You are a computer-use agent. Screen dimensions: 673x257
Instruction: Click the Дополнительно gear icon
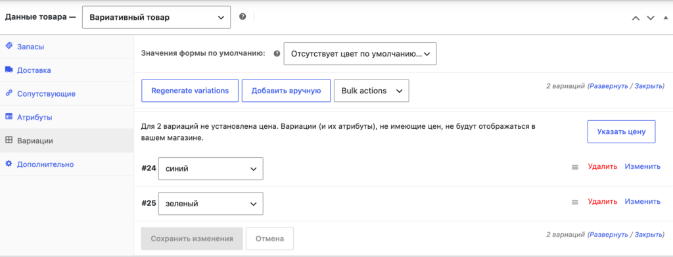tap(9, 164)
